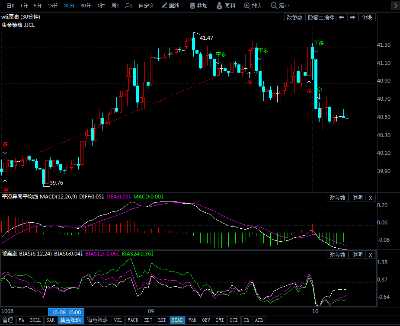The height and width of the screenshot is (326, 400).
Task: Zoom out with 缩小 magnifier
Action: (280, 6)
